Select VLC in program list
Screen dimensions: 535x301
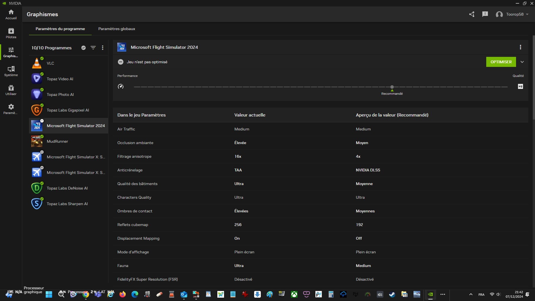click(69, 63)
